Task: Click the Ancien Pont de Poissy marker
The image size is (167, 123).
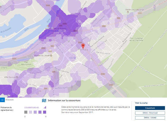Action: pos(47,25)
